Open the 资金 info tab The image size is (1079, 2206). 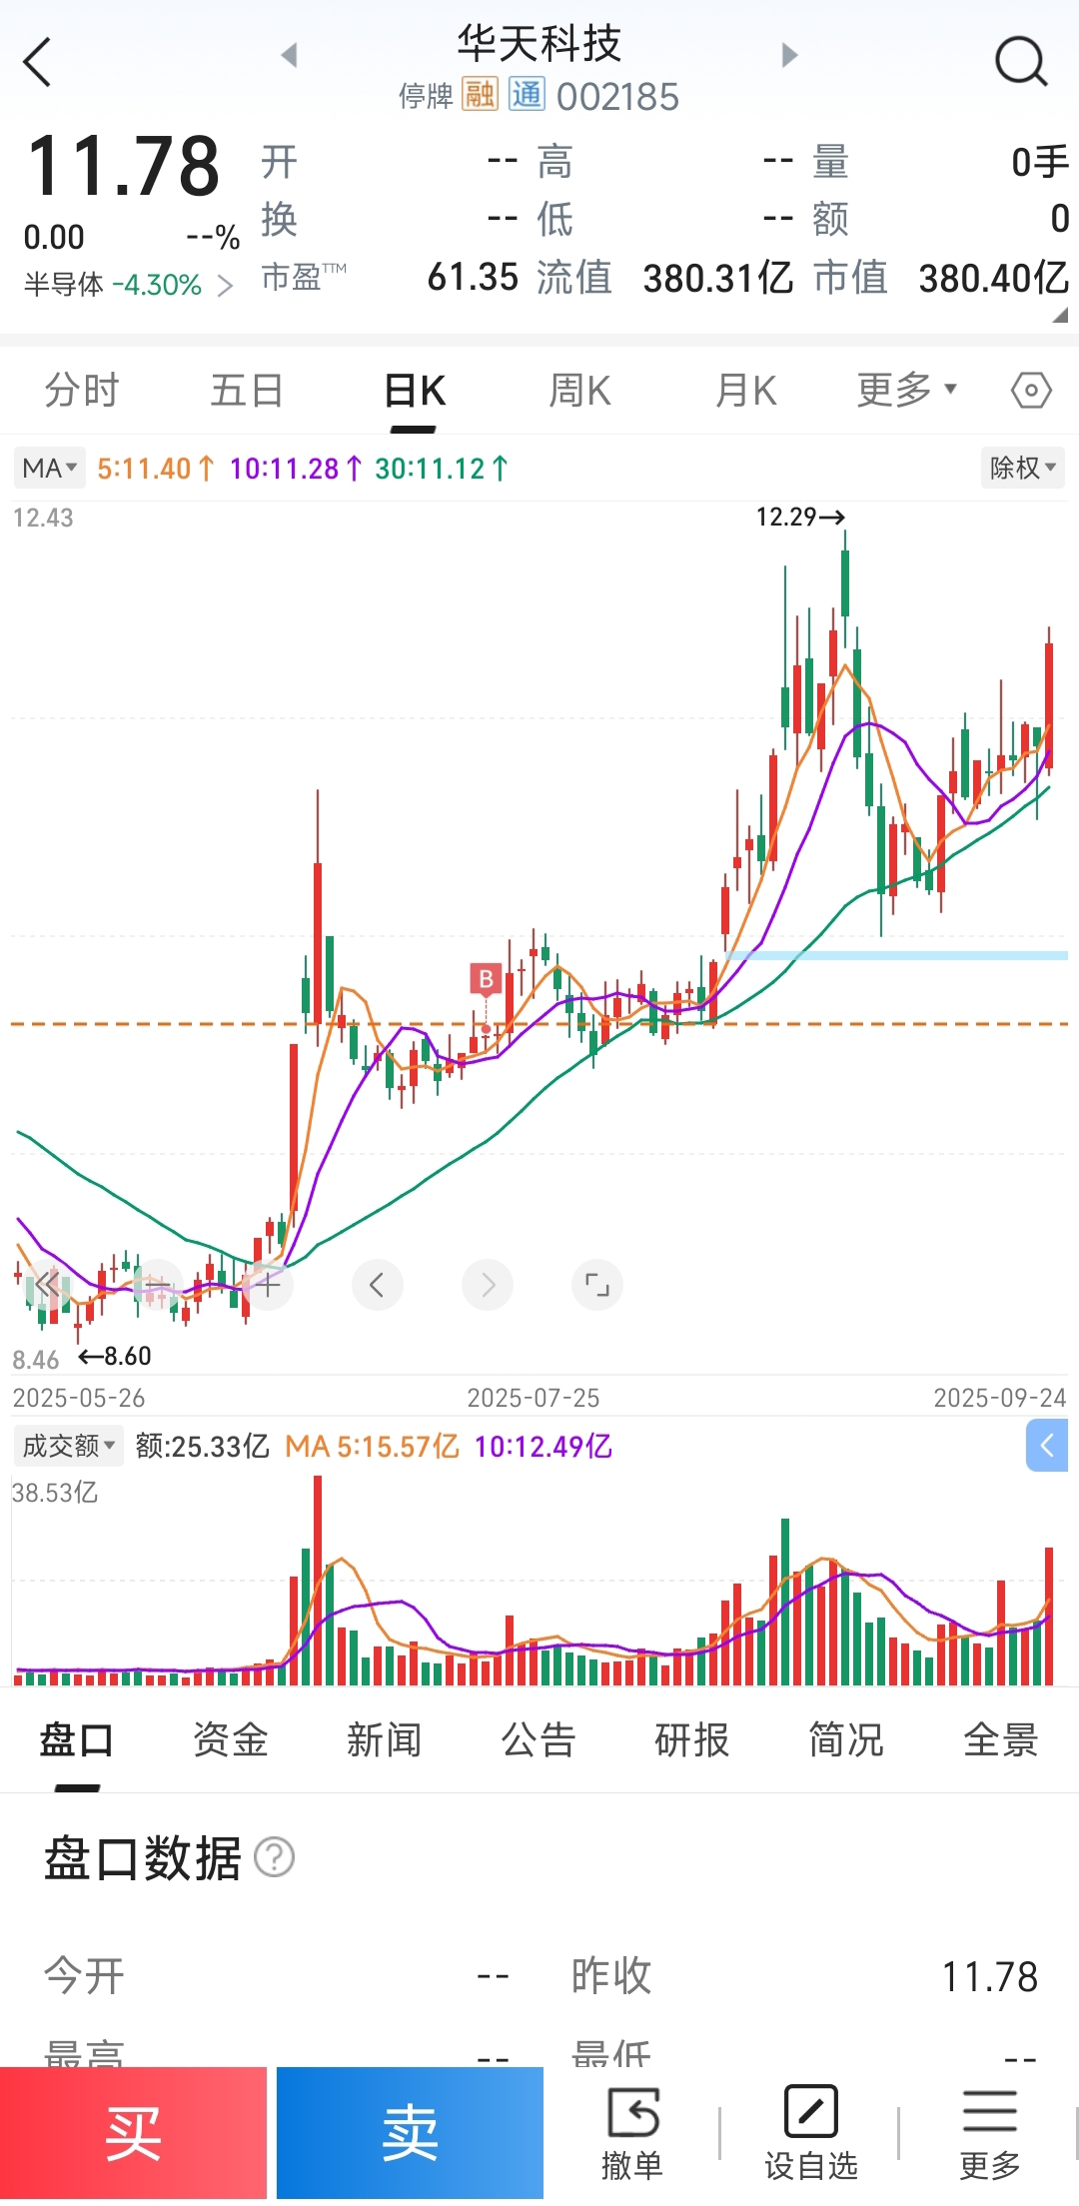[x=231, y=1740]
